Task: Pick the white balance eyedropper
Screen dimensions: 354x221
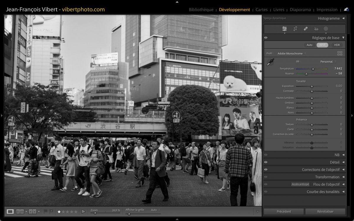Action: click(270, 62)
